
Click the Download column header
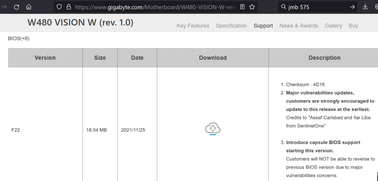[x=213, y=58]
